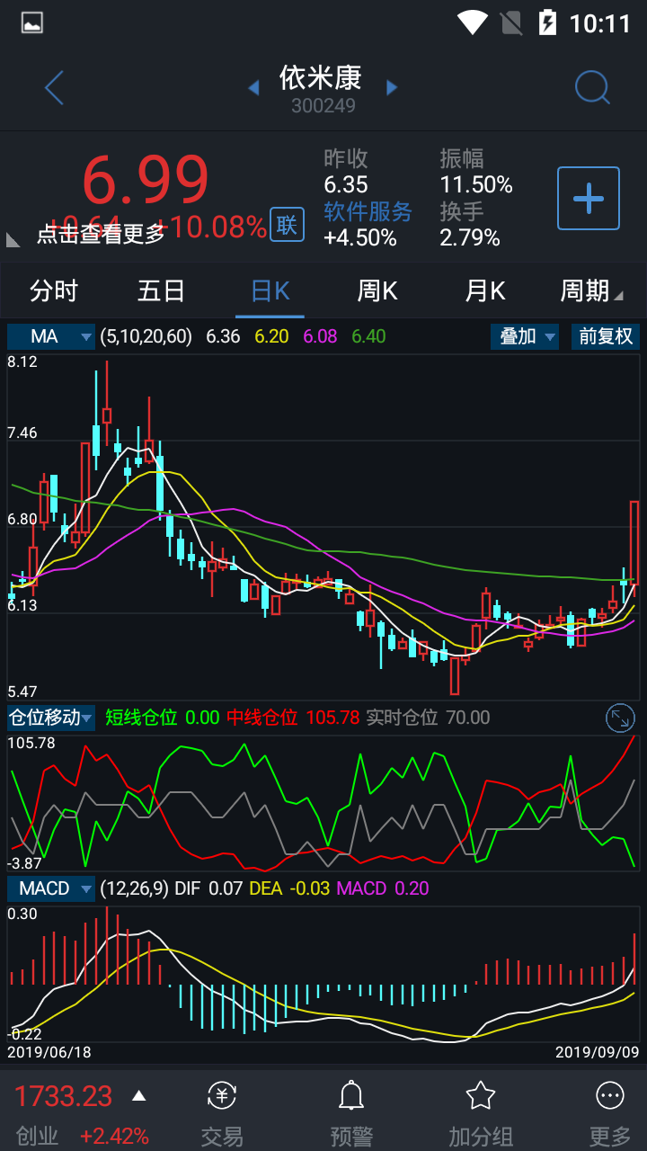Tap the Wi-Fi status icon
Screen dimensions: 647x1151
tap(472, 22)
